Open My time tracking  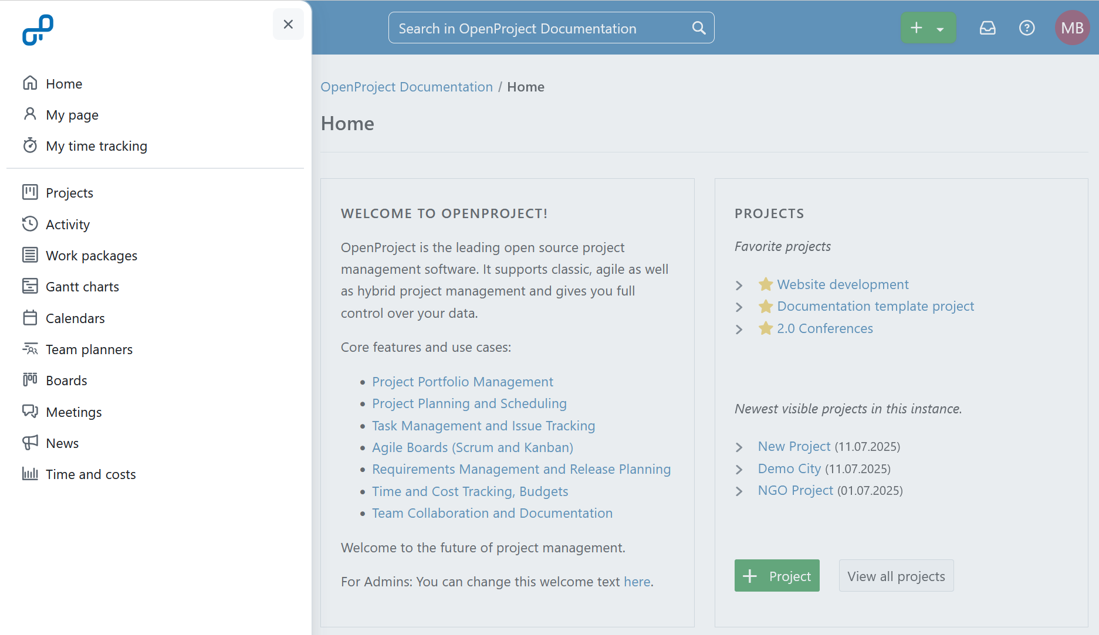click(96, 146)
